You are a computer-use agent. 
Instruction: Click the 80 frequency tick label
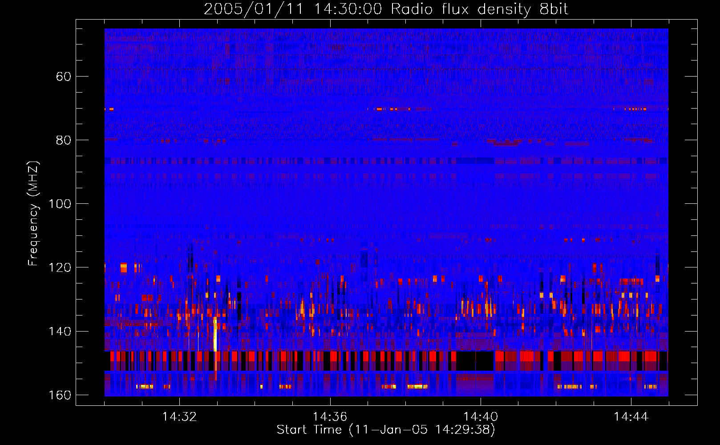pos(64,140)
